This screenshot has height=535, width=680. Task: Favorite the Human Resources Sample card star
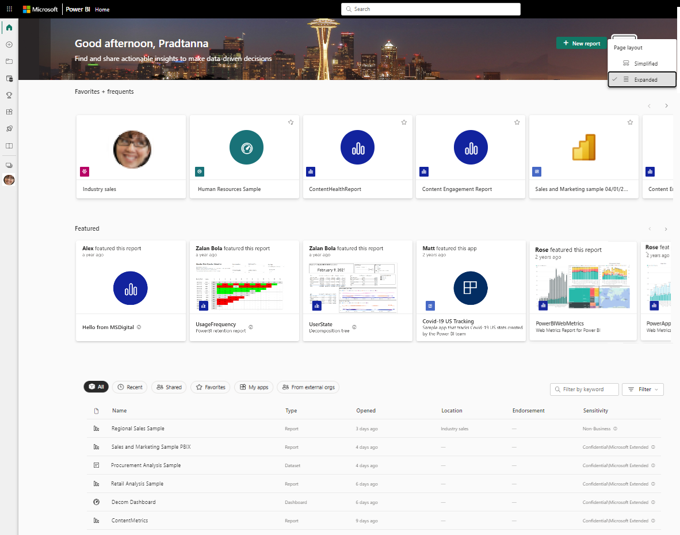(x=291, y=123)
